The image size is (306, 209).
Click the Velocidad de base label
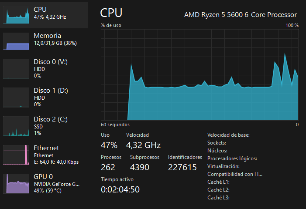228,135
